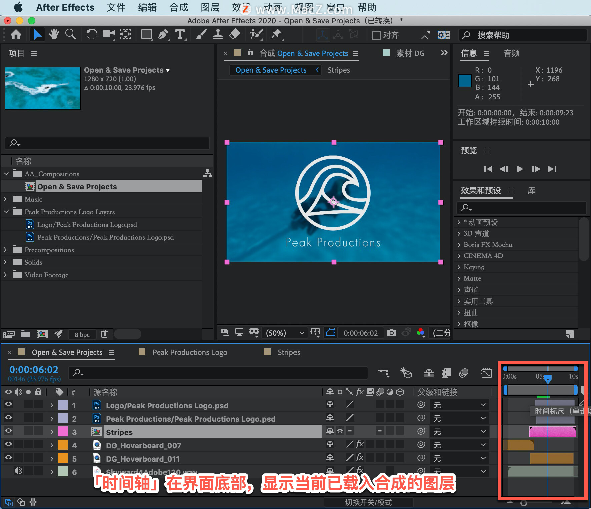Click the Interpret Footage icon in project panel
This screenshot has width=591, height=509.
pyautogui.click(x=9, y=334)
